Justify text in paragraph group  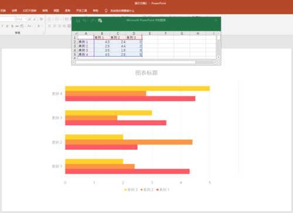tap(64, 26)
